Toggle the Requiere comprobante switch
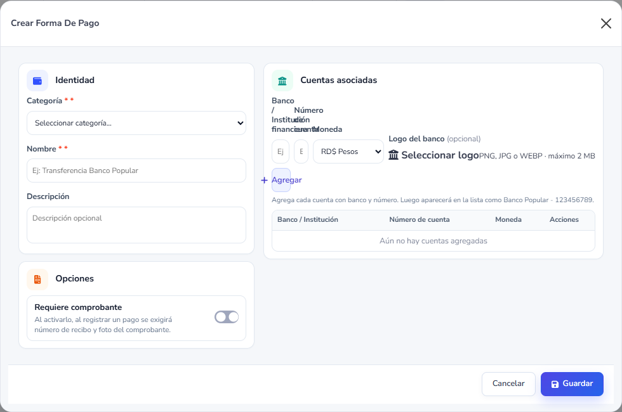This screenshot has height=412, width=622. click(227, 317)
